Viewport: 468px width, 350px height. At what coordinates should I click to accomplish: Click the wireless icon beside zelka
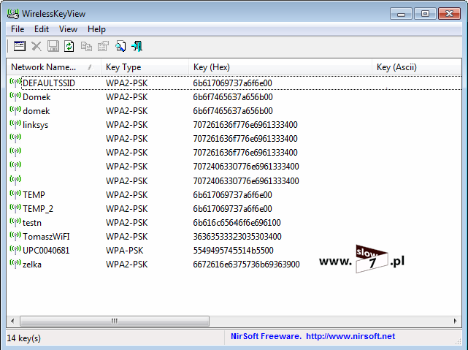(x=15, y=264)
